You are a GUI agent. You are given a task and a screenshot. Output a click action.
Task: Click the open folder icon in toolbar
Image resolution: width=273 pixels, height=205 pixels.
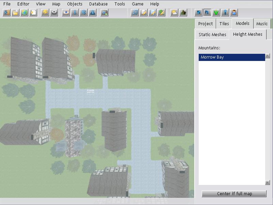[x=15, y=13]
